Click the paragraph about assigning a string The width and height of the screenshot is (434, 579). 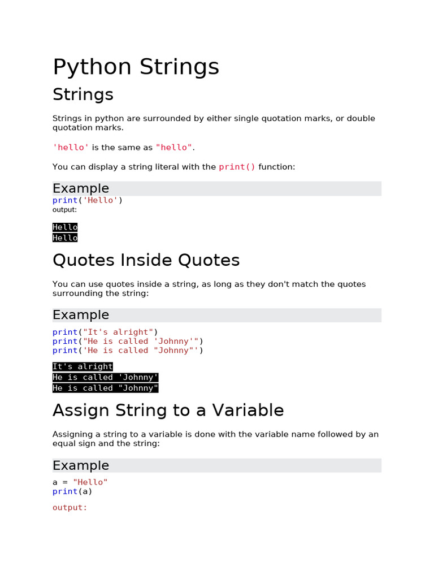click(x=215, y=439)
